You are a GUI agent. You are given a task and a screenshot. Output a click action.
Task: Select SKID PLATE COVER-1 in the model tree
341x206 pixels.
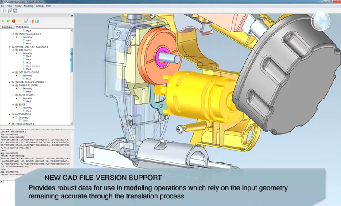(x=29, y=72)
